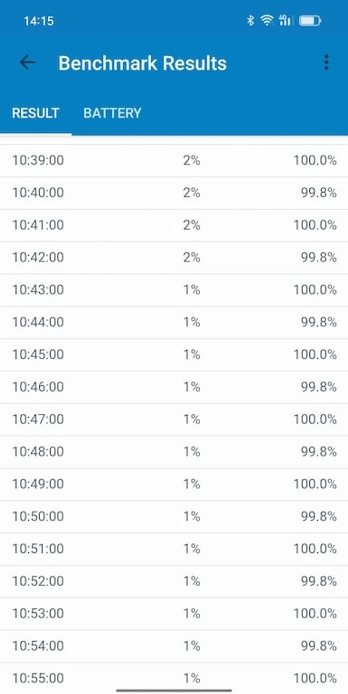Tap the Bluetooth status icon
Image resolution: width=348 pixels, height=694 pixels.
[x=250, y=20]
